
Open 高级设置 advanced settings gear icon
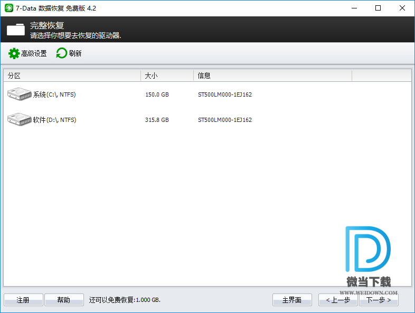14,53
